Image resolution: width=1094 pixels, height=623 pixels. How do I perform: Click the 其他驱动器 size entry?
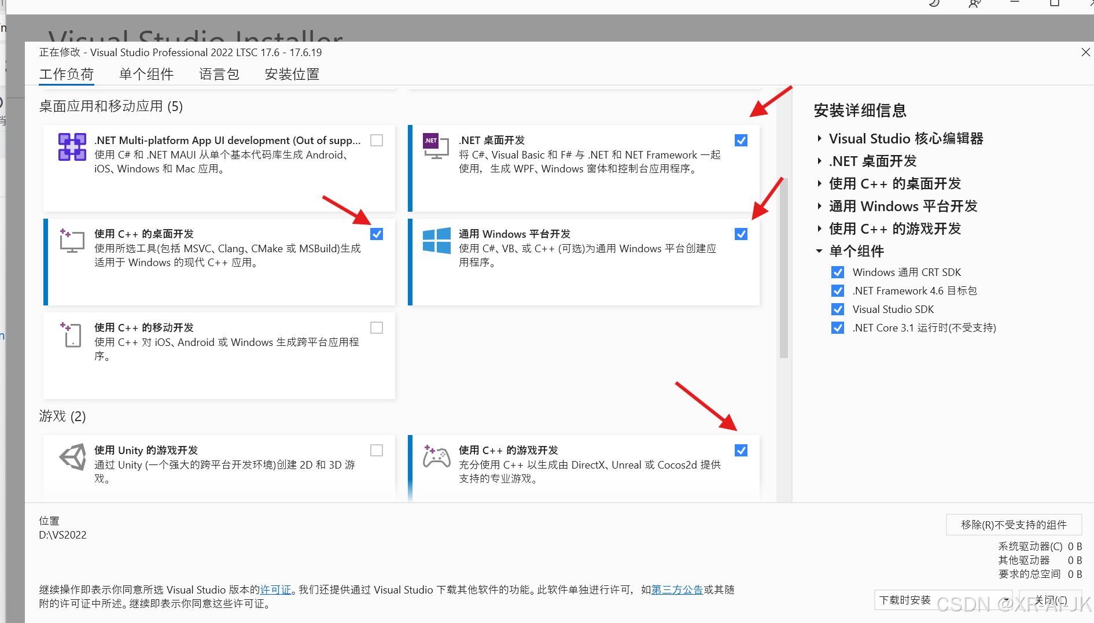coord(1040,561)
